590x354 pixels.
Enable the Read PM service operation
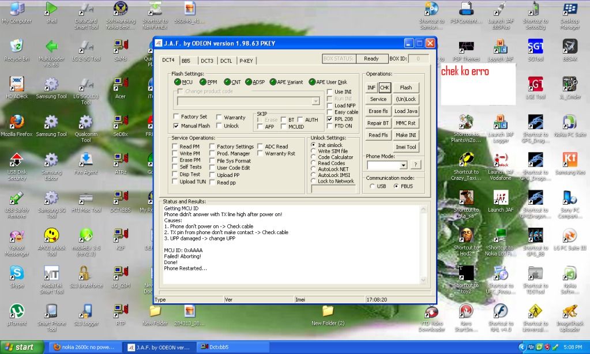click(175, 146)
